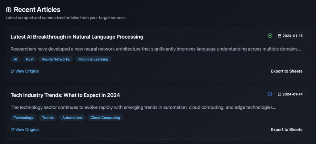Click the summary starting with The technology sector

pyautogui.click(x=143, y=107)
